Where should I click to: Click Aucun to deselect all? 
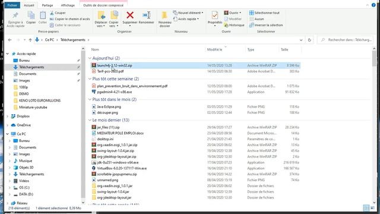[x=256, y=19]
